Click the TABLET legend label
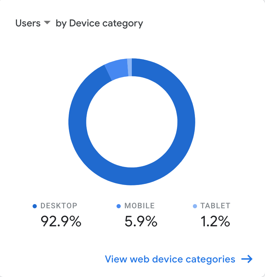 pyautogui.click(x=215, y=205)
